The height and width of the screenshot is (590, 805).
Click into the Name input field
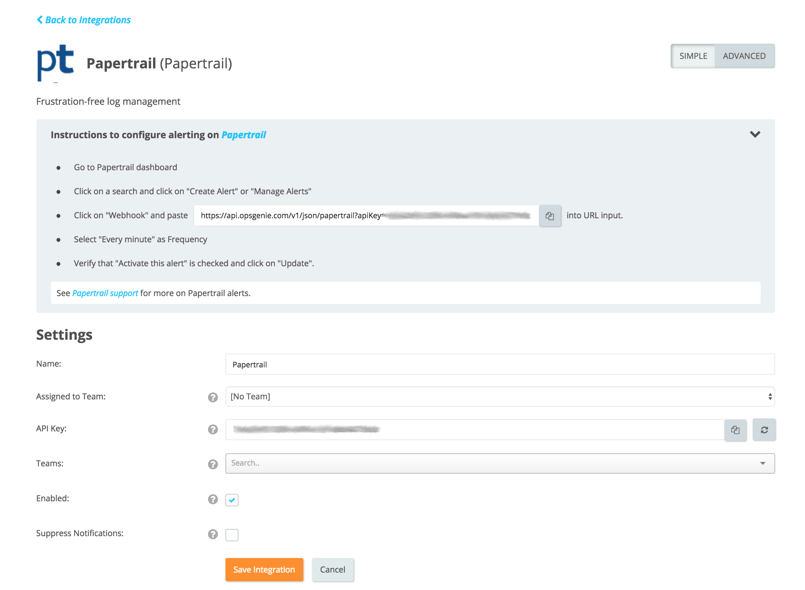tap(500, 364)
